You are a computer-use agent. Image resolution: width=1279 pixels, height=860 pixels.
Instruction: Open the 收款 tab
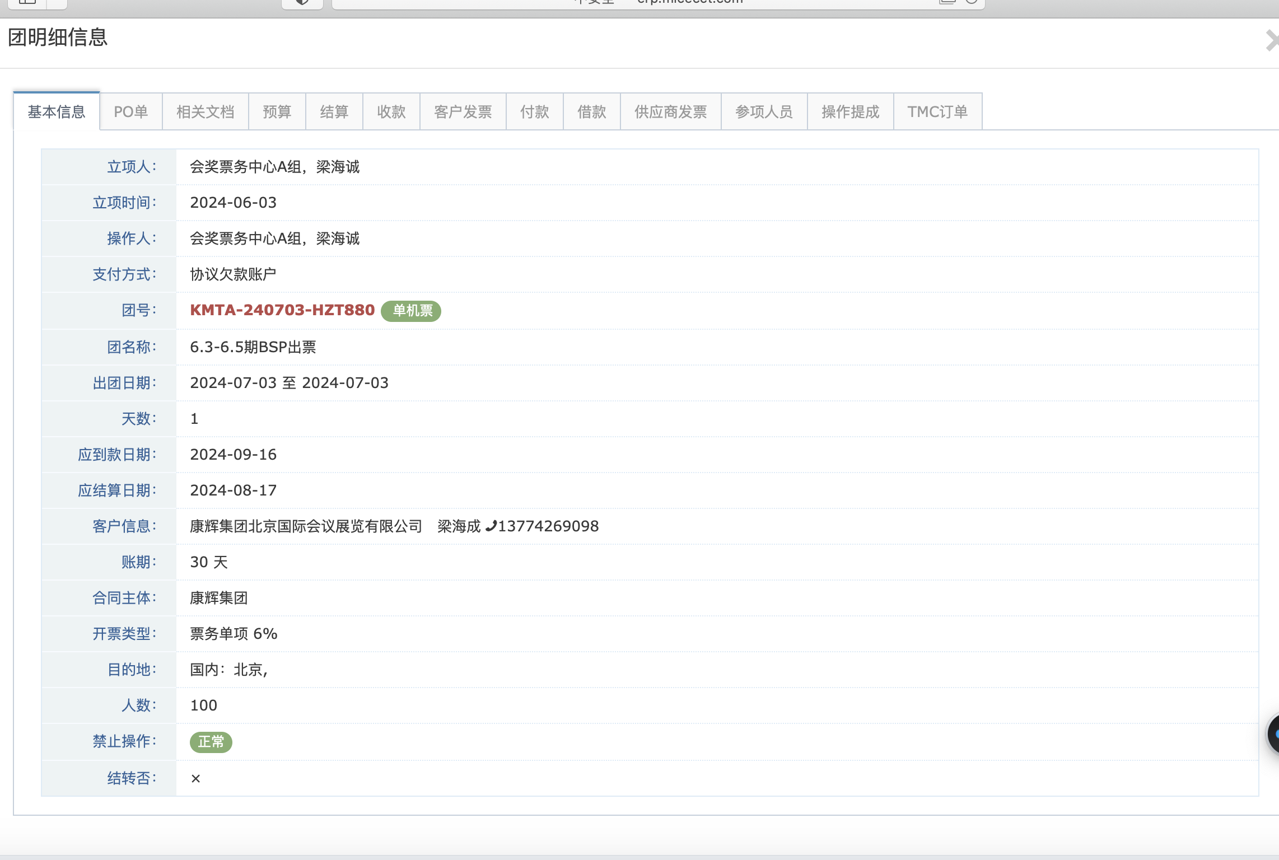(391, 112)
